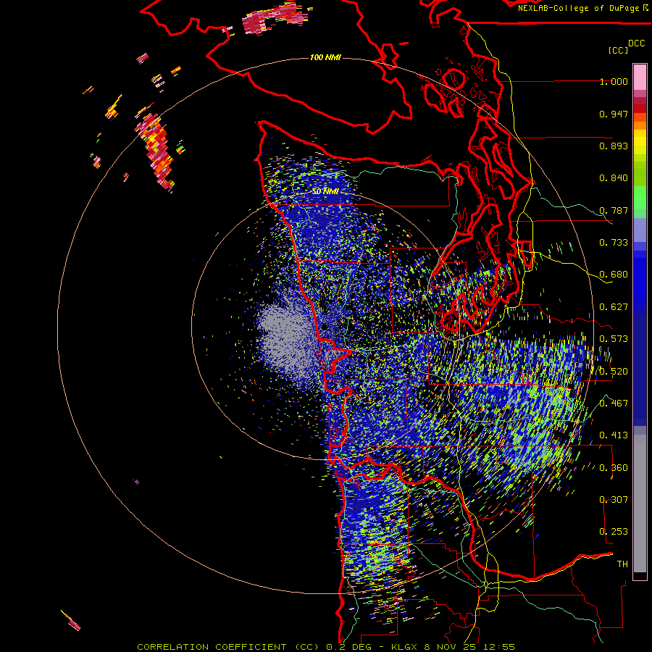This screenshot has height=652, width=652.
Task: Click the DCC legend title
Action: (x=636, y=43)
